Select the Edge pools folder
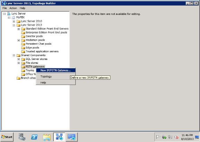 click(x=32, y=47)
